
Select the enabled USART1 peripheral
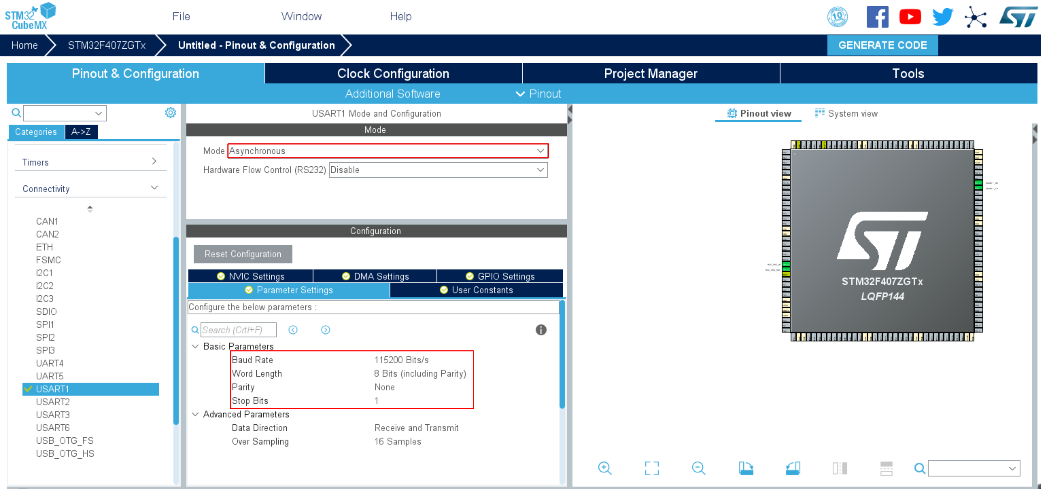[x=52, y=389]
